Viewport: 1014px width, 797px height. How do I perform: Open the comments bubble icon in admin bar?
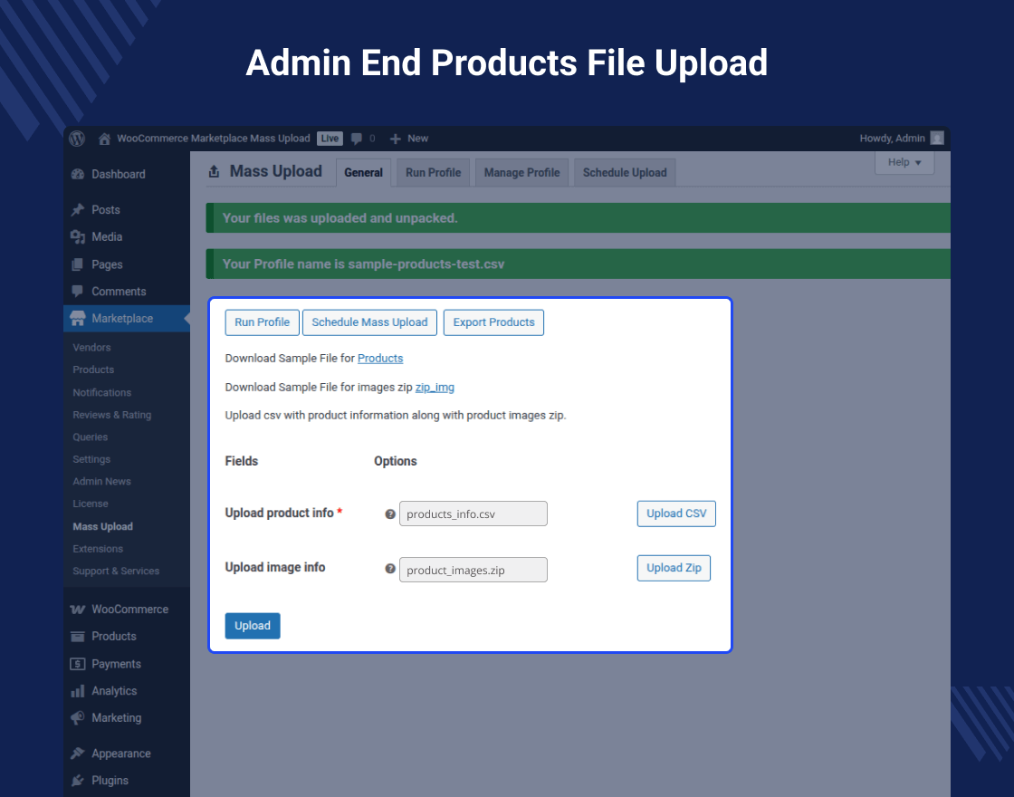[357, 139]
